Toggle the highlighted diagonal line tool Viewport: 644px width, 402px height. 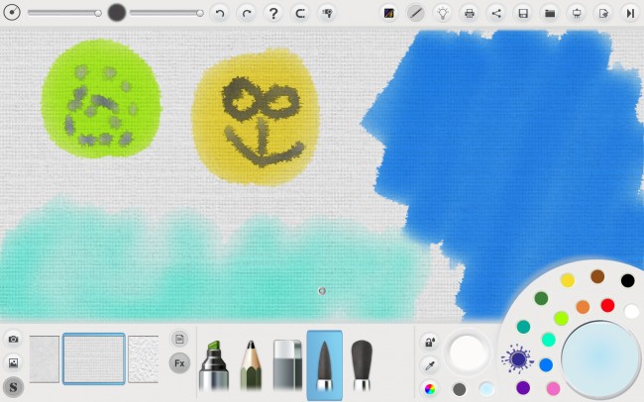coord(416,13)
